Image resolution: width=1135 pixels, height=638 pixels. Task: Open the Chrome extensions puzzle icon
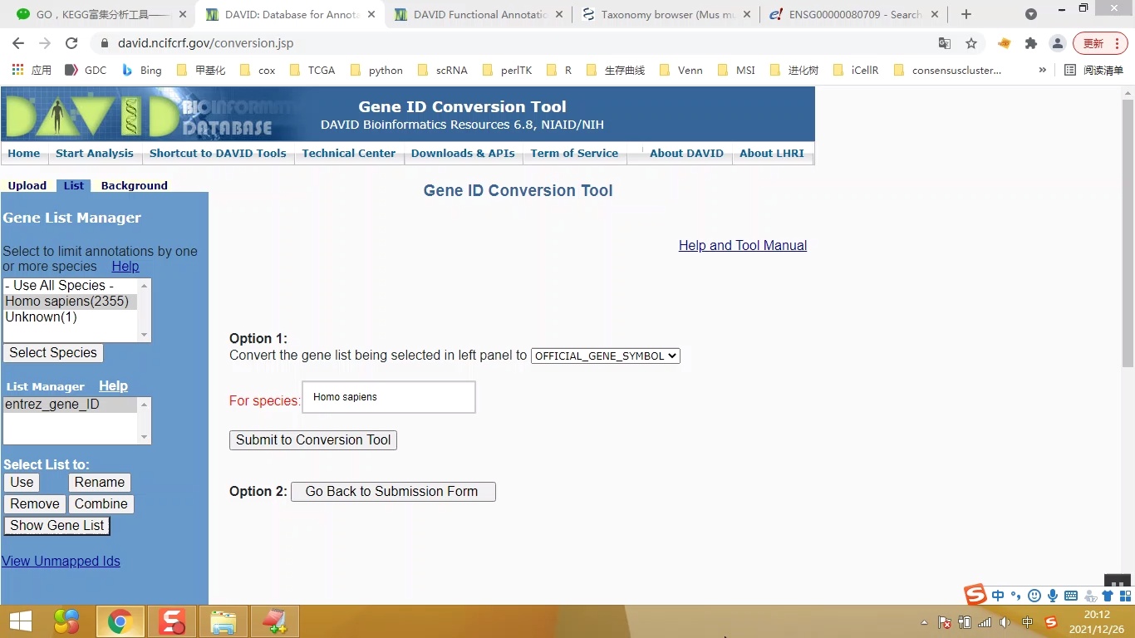point(1031,43)
